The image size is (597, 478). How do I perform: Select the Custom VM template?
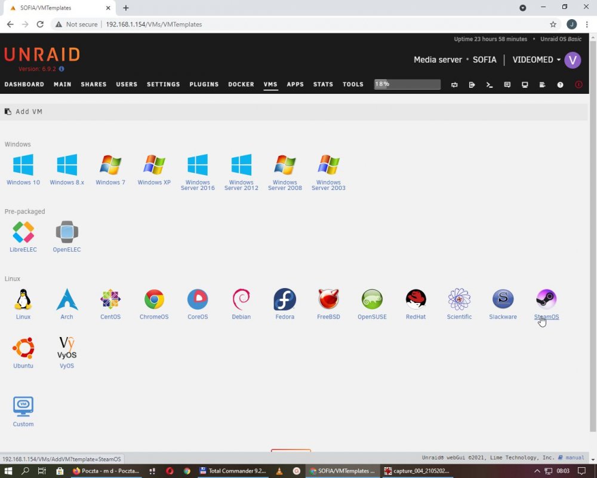click(x=23, y=411)
